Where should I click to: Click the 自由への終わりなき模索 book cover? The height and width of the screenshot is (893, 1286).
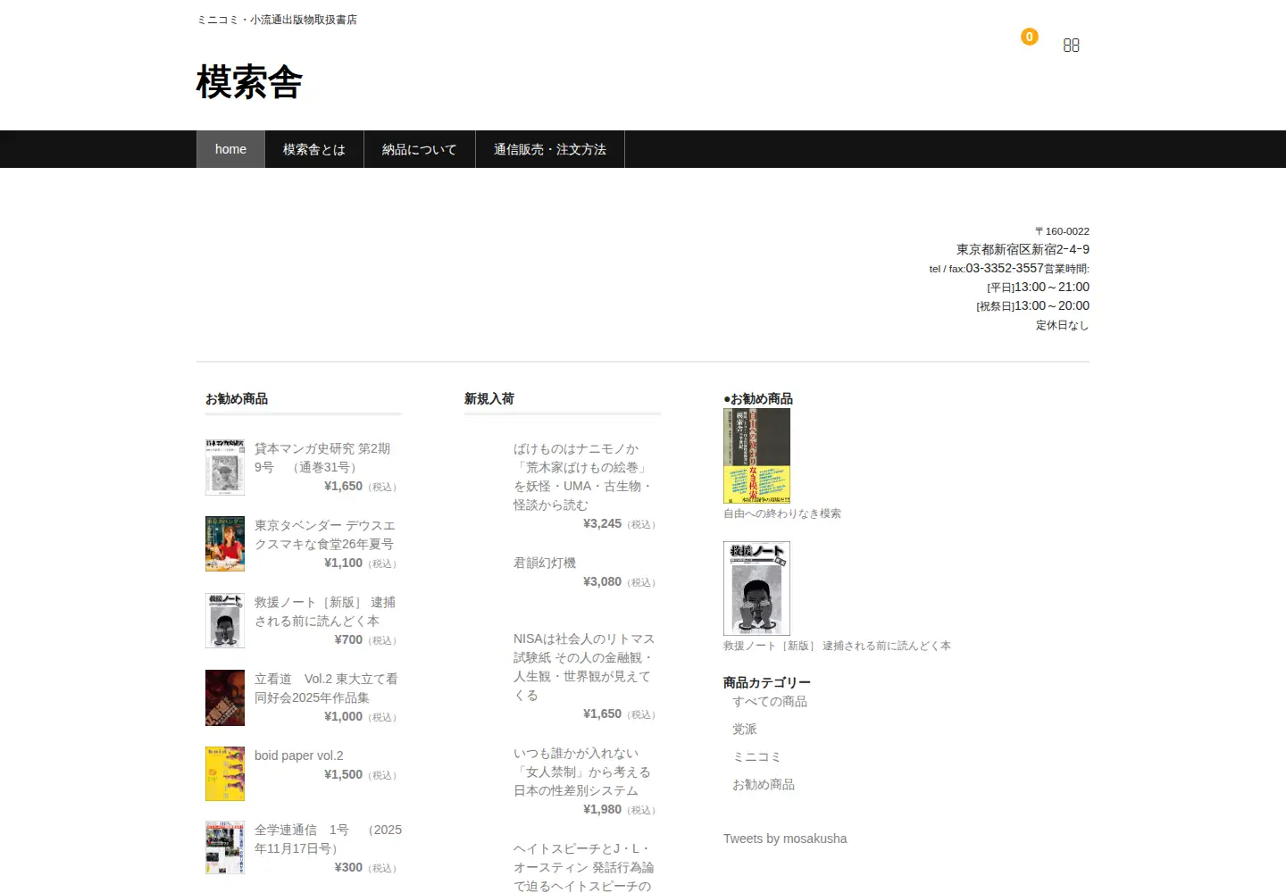(x=756, y=455)
